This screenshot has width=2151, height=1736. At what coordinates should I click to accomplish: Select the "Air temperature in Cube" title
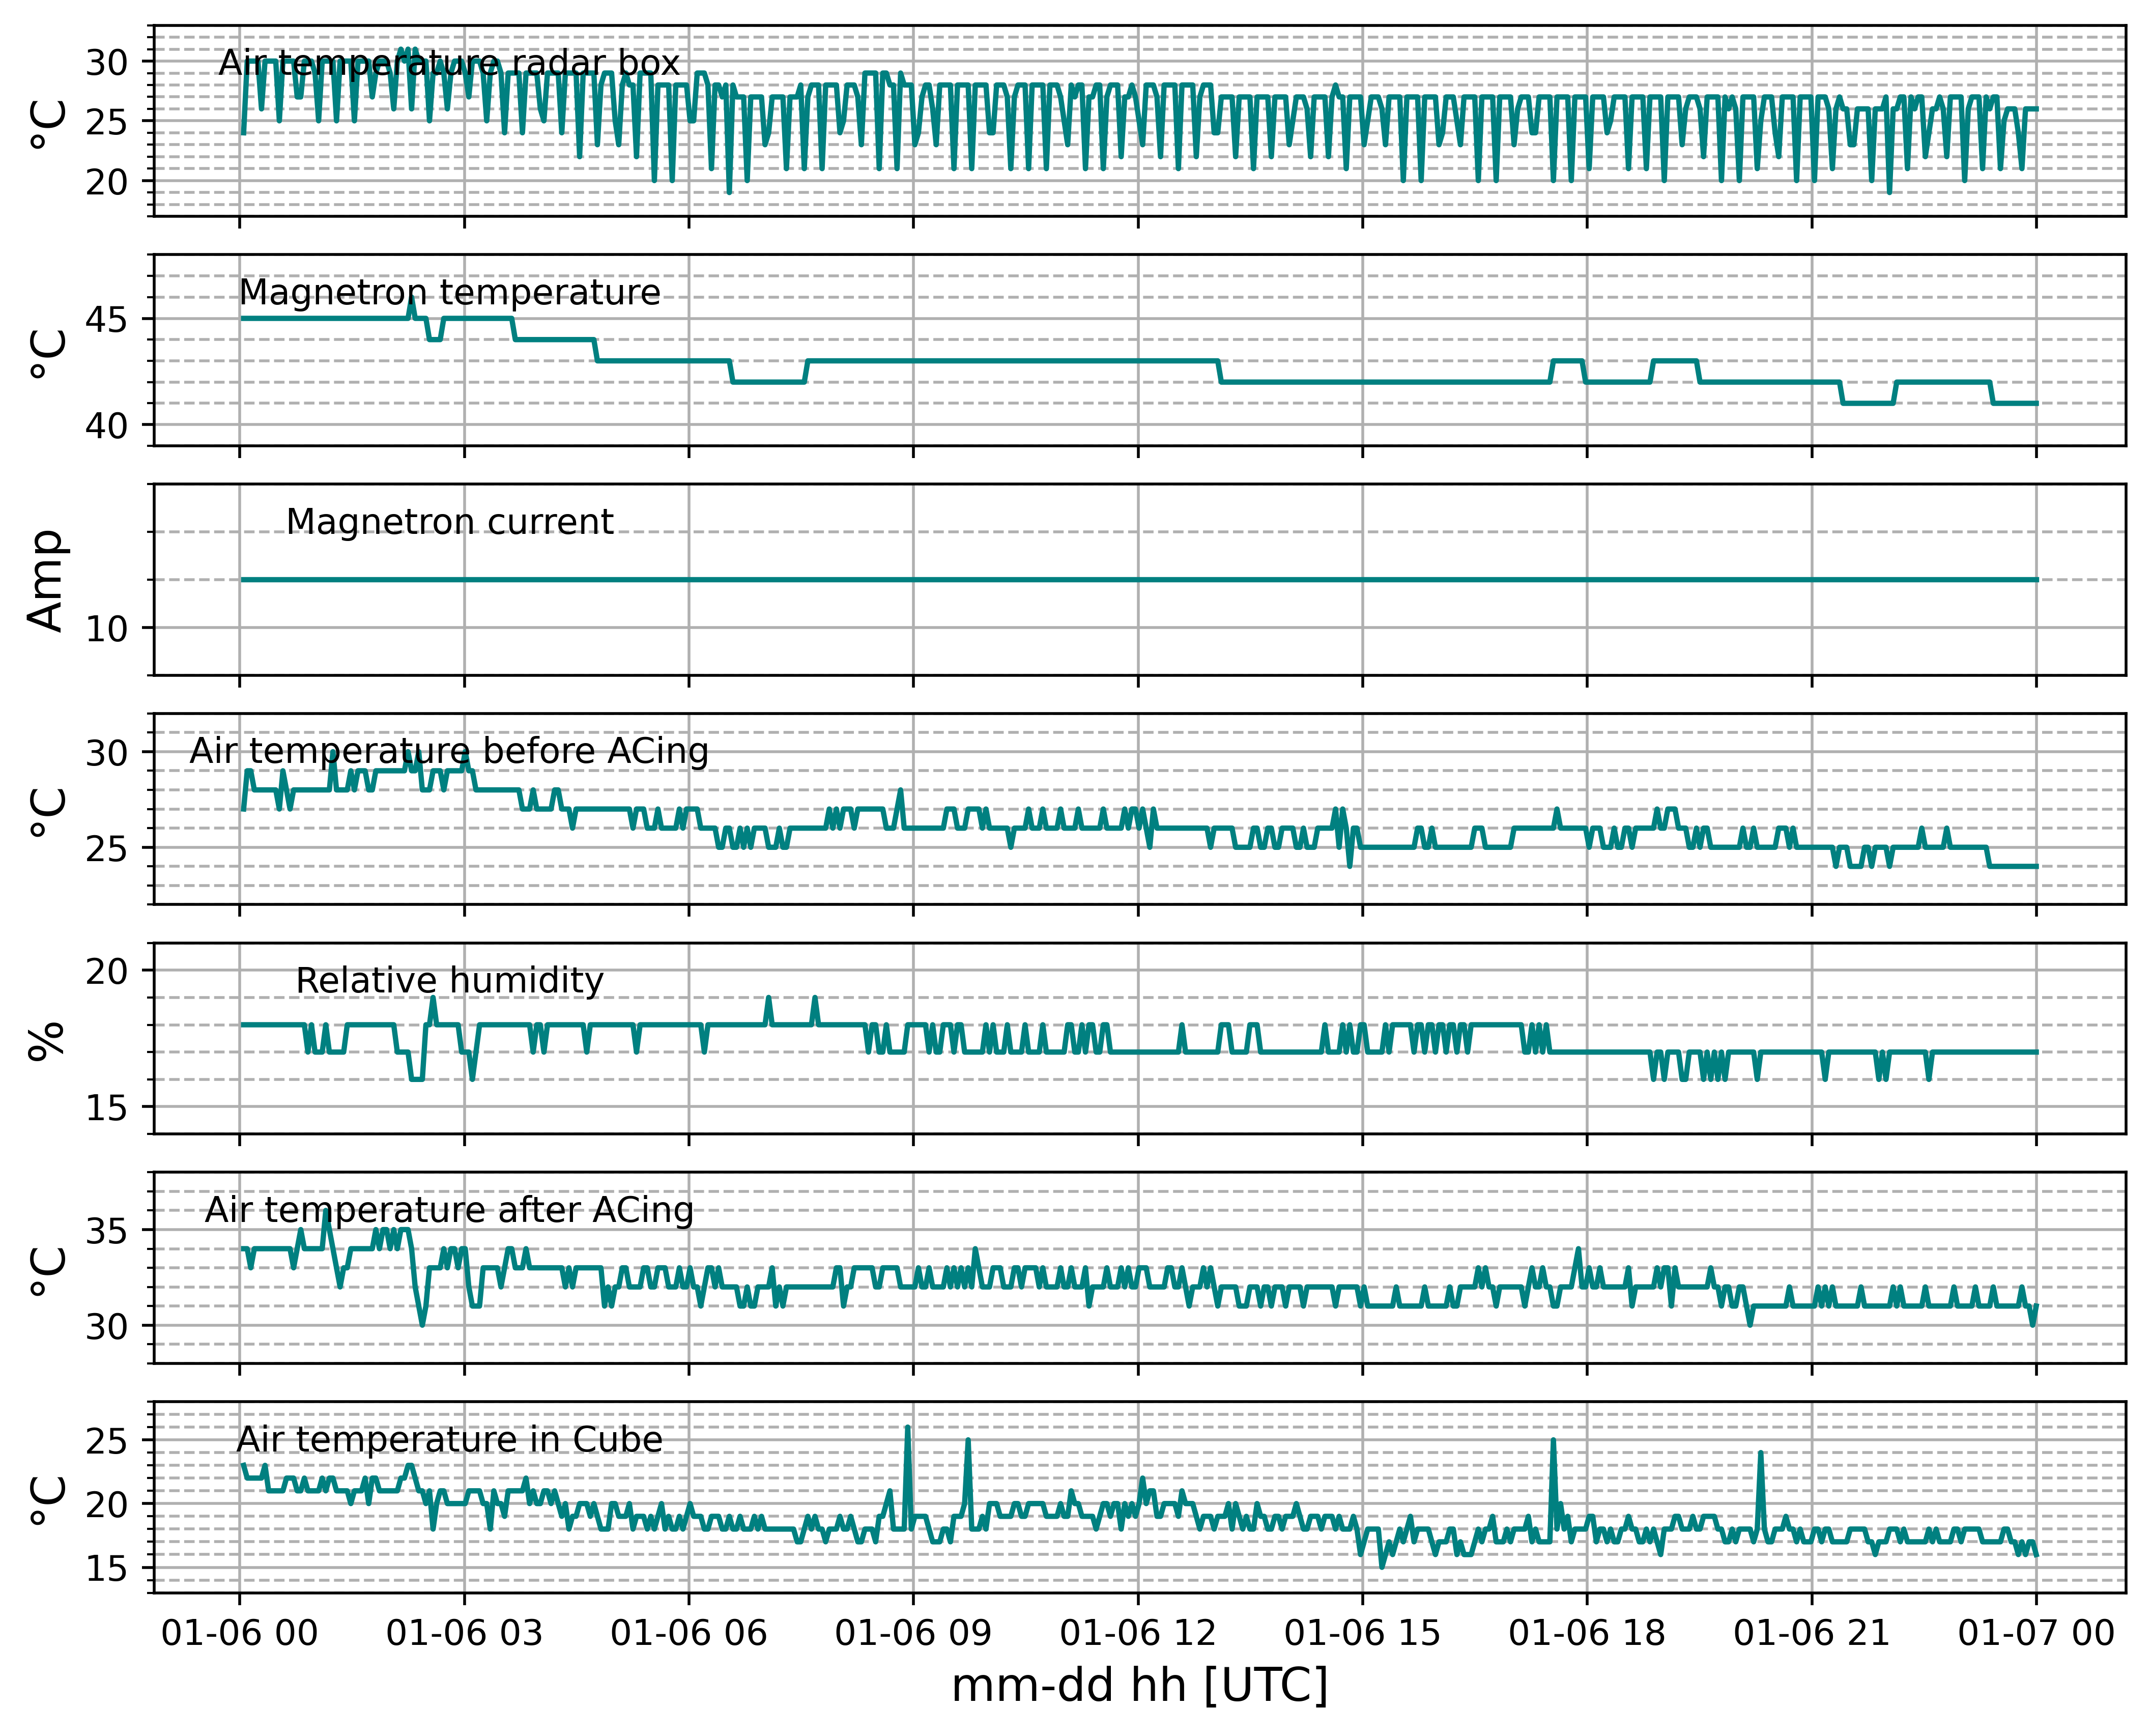click(449, 1439)
